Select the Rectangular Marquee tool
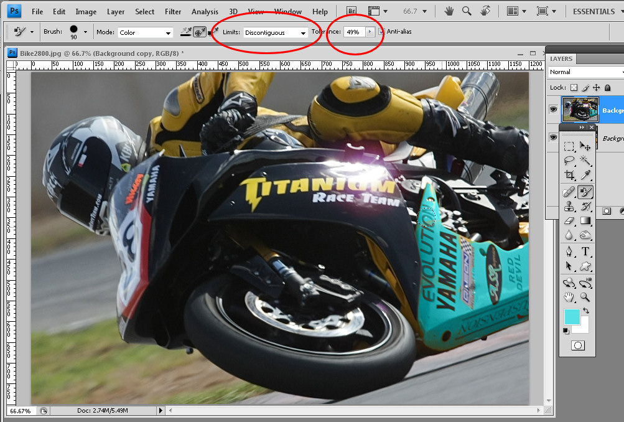 click(x=569, y=146)
